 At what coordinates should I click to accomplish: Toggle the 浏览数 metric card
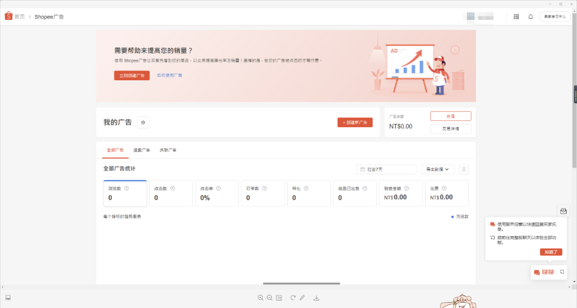tap(125, 193)
